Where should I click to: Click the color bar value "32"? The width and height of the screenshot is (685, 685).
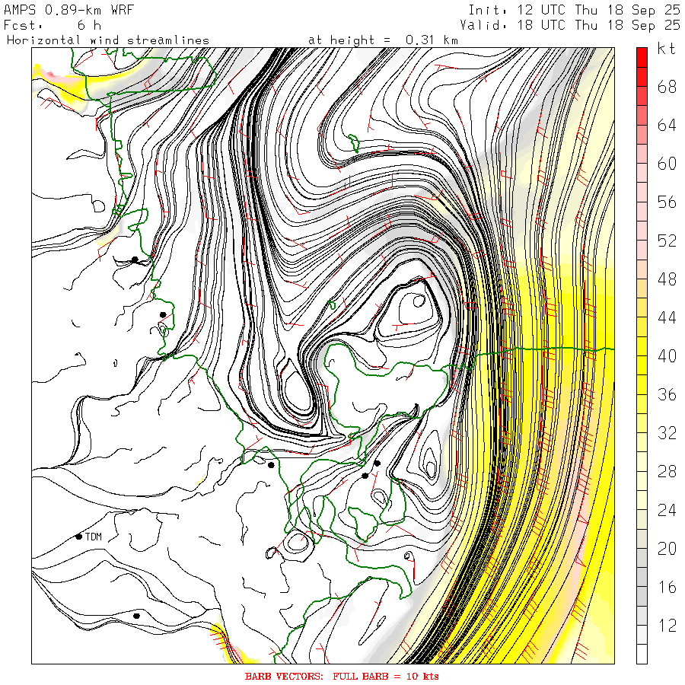pyautogui.click(x=667, y=433)
